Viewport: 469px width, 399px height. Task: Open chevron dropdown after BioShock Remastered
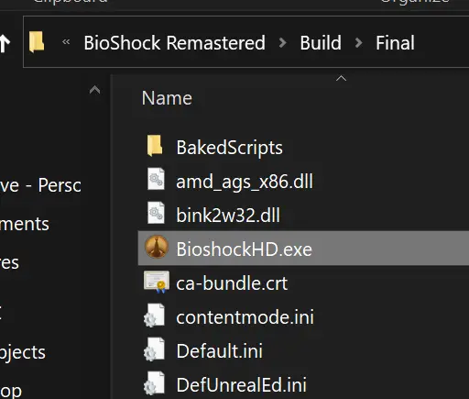pyautogui.click(x=283, y=42)
